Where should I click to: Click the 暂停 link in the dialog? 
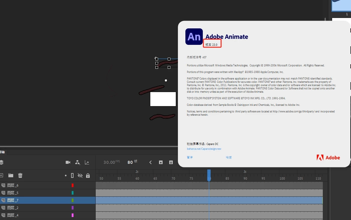tap(190, 157)
